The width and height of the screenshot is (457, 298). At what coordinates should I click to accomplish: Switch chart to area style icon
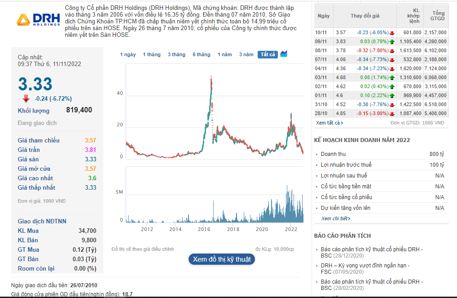click(284, 54)
